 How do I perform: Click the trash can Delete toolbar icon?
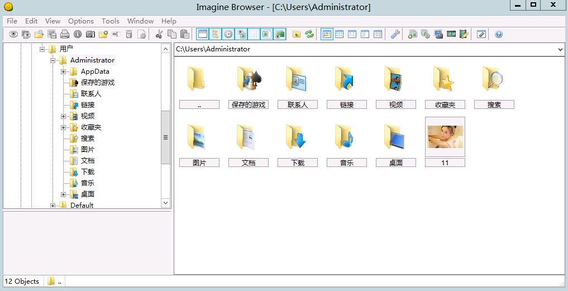pos(129,35)
